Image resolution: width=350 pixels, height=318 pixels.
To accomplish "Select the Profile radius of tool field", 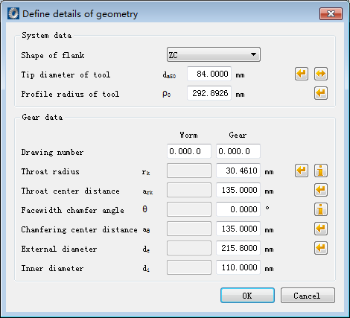I will click(x=209, y=93).
